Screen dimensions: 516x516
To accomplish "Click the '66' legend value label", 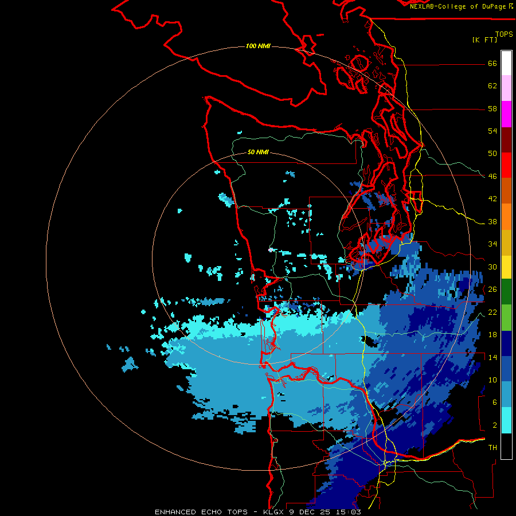I will click(x=492, y=63).
